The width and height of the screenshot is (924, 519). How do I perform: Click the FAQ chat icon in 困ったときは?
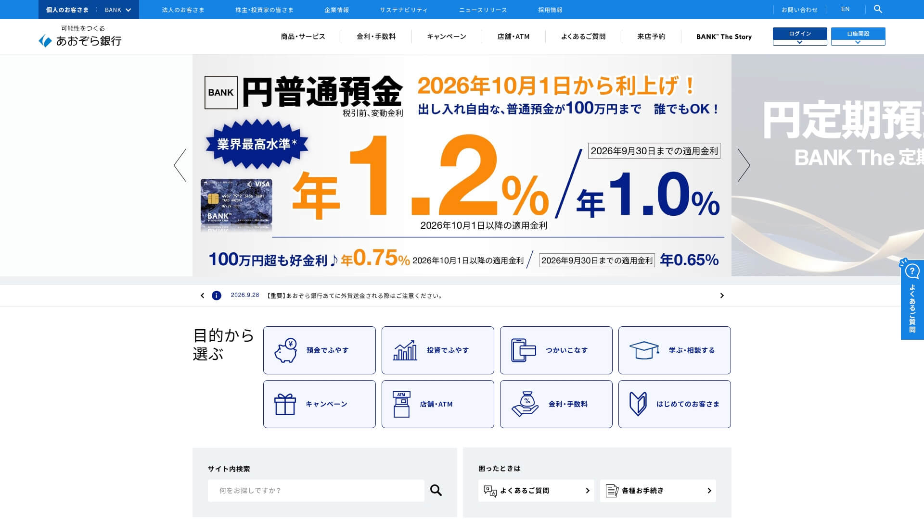pos(490,491)
